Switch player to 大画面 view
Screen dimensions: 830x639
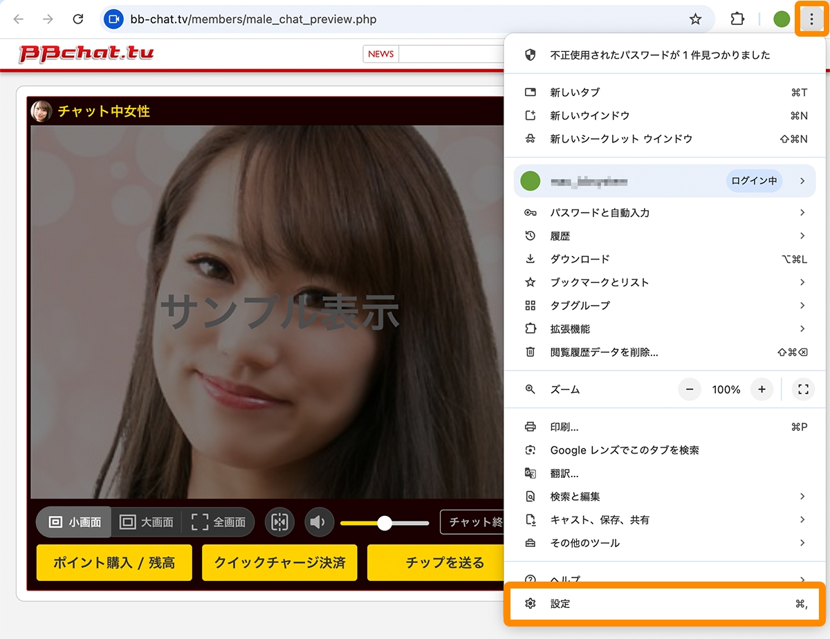pyautogui.click(x=147, y=521)
